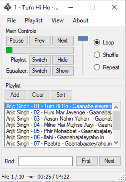Select the Repeat radio option
Screen dimensions: 126x182
(97, 67)
